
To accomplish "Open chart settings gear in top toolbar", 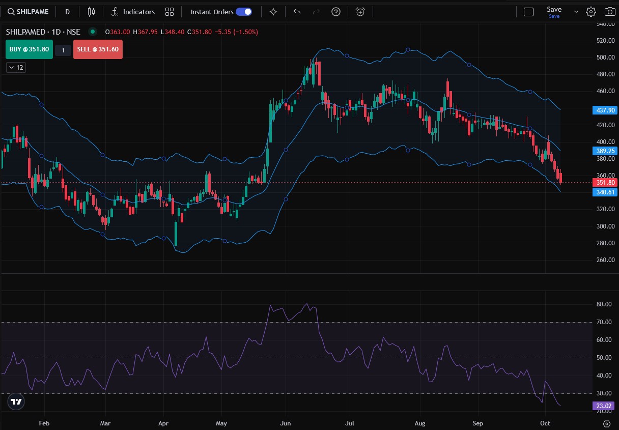I will pos(591,12).
